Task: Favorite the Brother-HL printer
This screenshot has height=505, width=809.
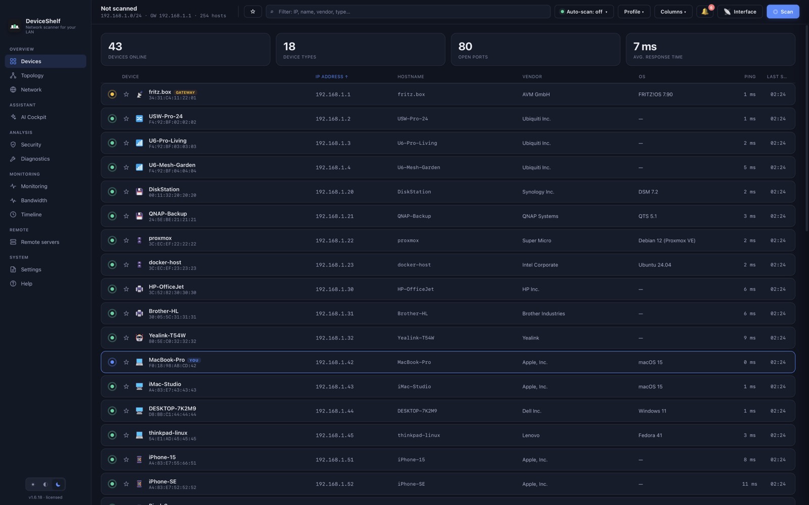Action: [x=126, y=314]
